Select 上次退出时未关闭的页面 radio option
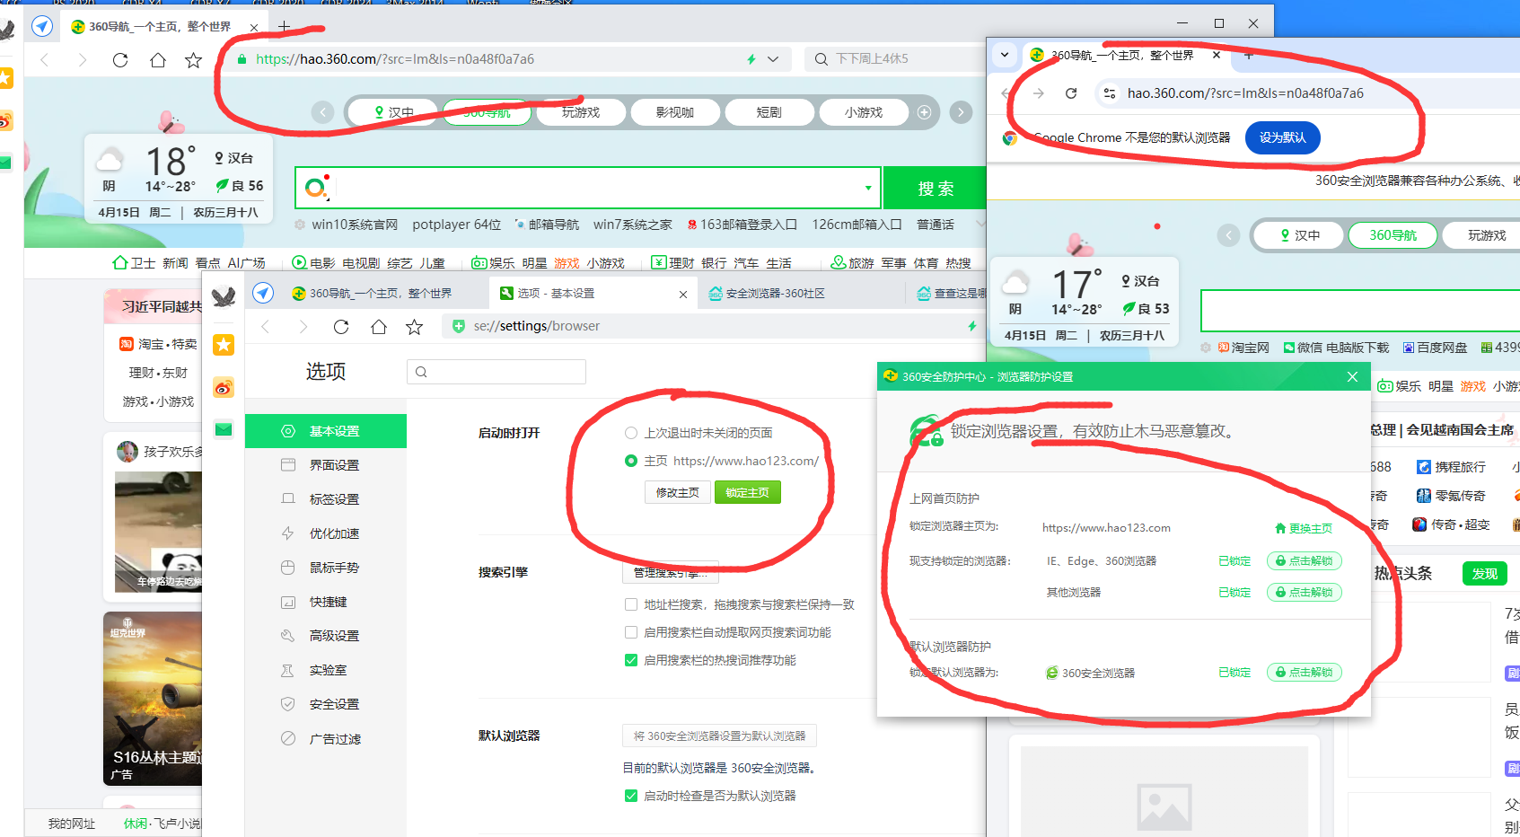The image size is (1520, 837). 631,433
